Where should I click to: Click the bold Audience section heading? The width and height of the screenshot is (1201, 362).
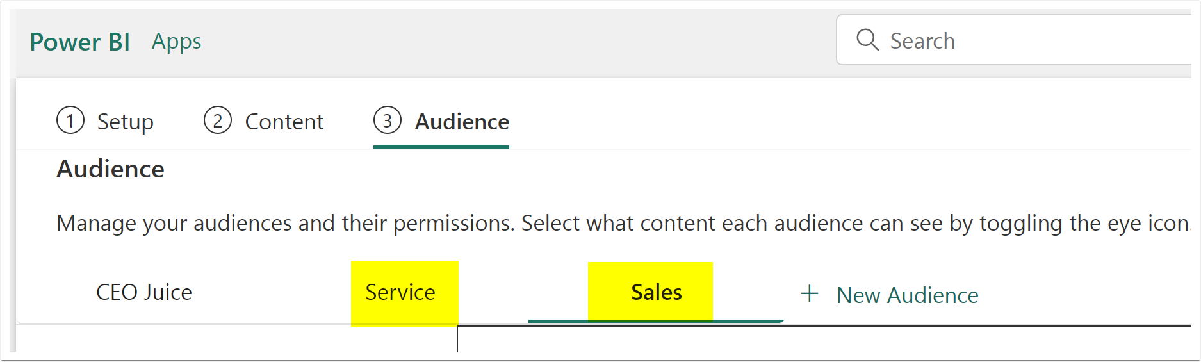111,169
